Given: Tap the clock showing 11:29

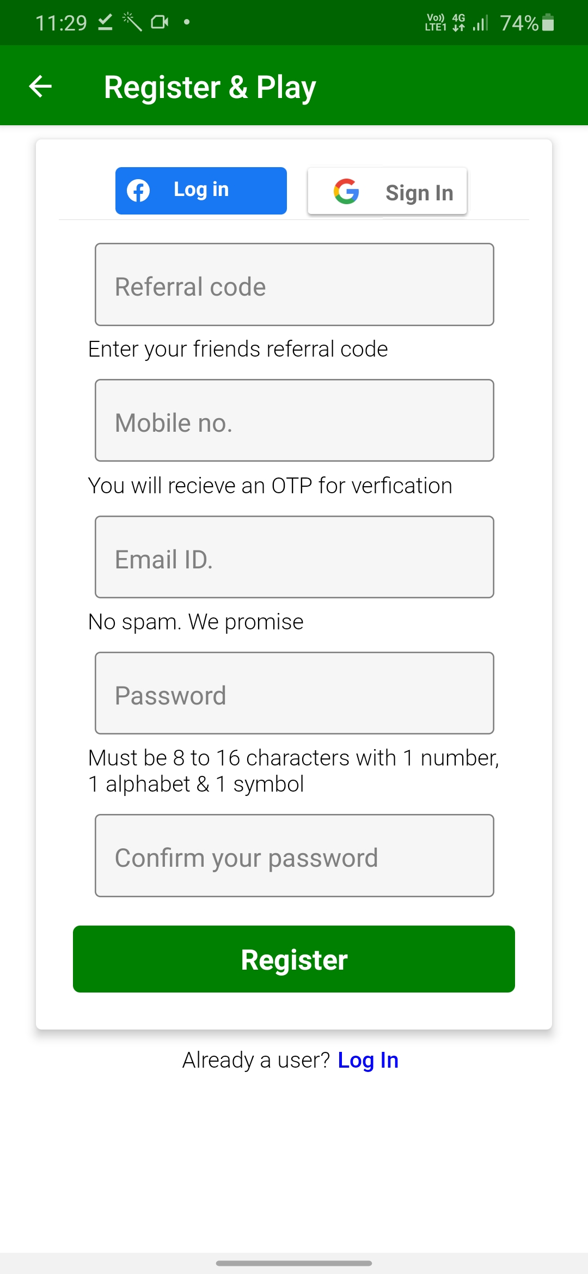Looking at the screenshot, I should pos(61,23).
